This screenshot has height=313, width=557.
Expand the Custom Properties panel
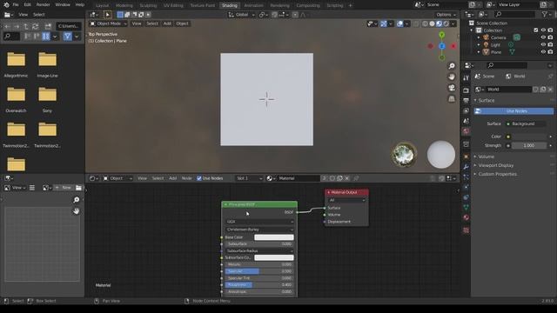point(497,174)
